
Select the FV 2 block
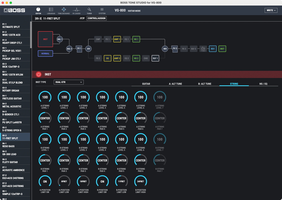(x=175, y=49)
